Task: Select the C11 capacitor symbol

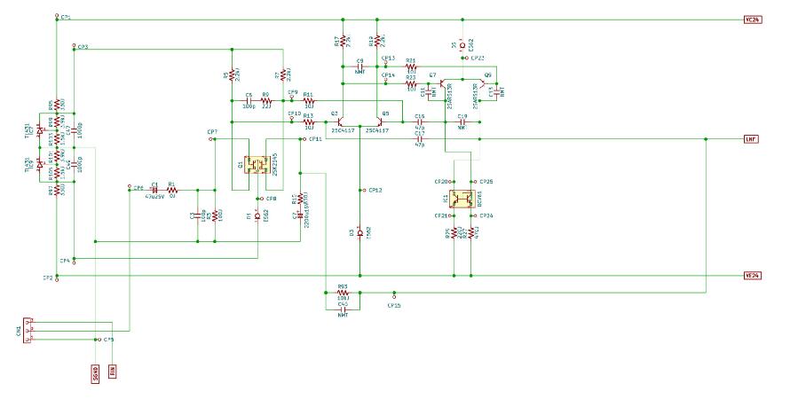Action: coord(429,91)
